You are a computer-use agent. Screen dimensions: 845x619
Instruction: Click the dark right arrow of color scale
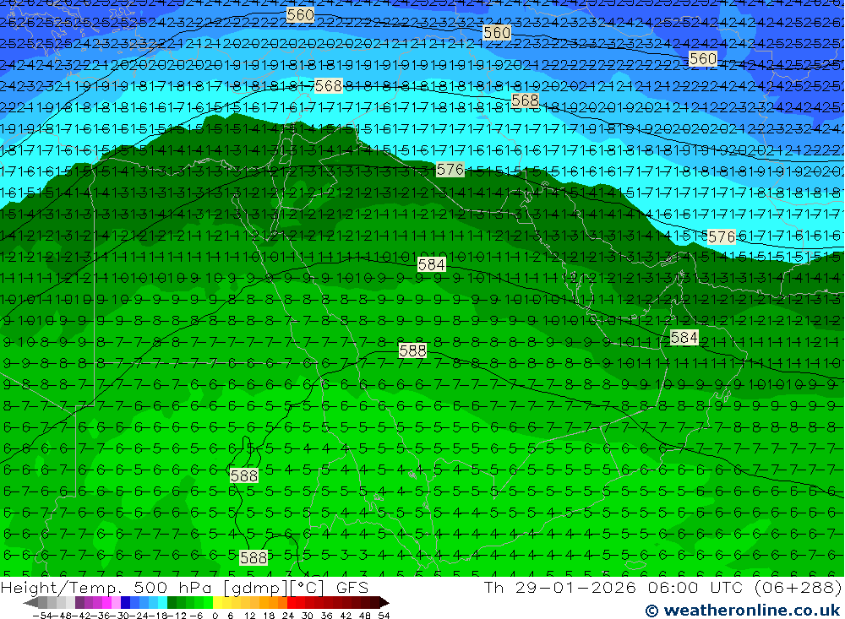tap(384, 602)
